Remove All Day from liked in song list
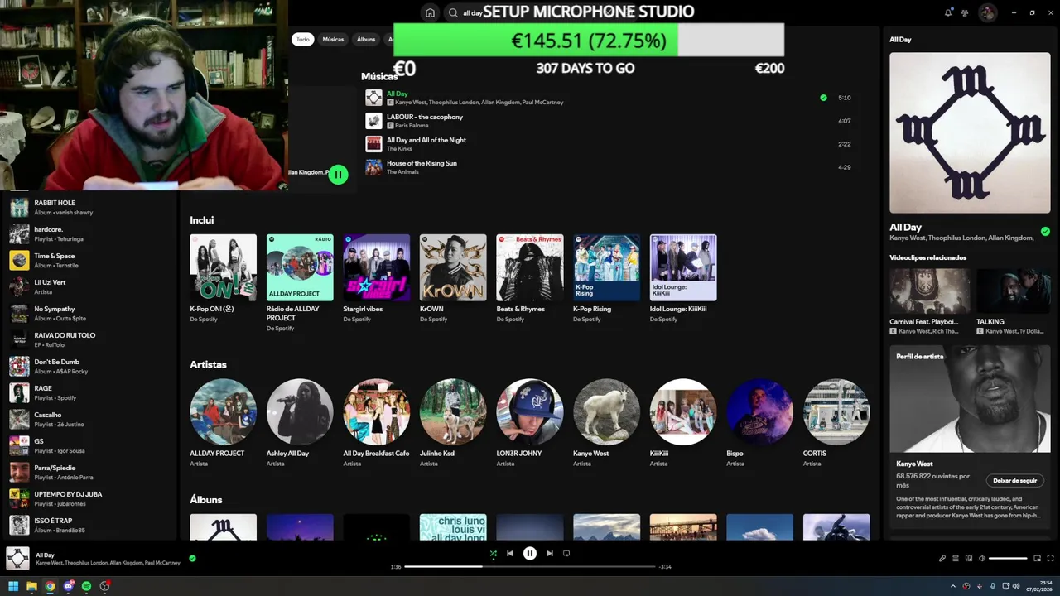The width and height of the screenshot is (1060, 596). 823,98
